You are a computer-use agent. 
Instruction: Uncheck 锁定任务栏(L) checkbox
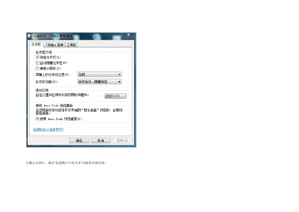click(x=37, y=57)
